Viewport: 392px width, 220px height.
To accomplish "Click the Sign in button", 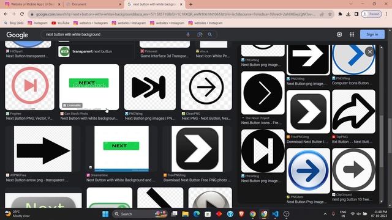I will 372,34.
